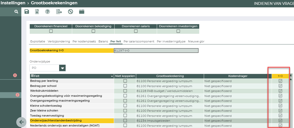Select row Bedrag per leerling
This screenshot has height=128, width=294.
72,81
